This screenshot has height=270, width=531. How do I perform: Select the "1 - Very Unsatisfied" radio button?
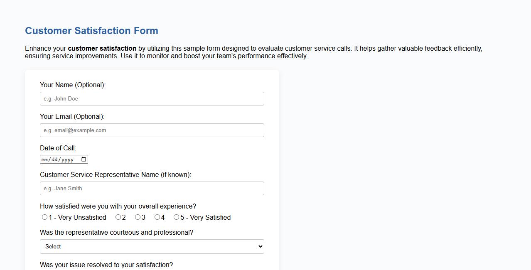[x=44, y=217]
